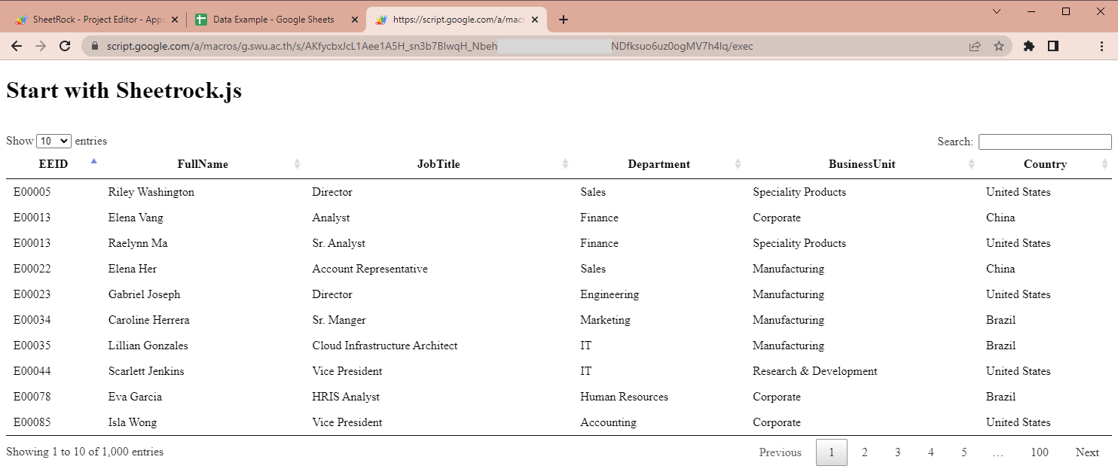
Task: Select the Human Resources cell
Action: [x=624, y=397]
